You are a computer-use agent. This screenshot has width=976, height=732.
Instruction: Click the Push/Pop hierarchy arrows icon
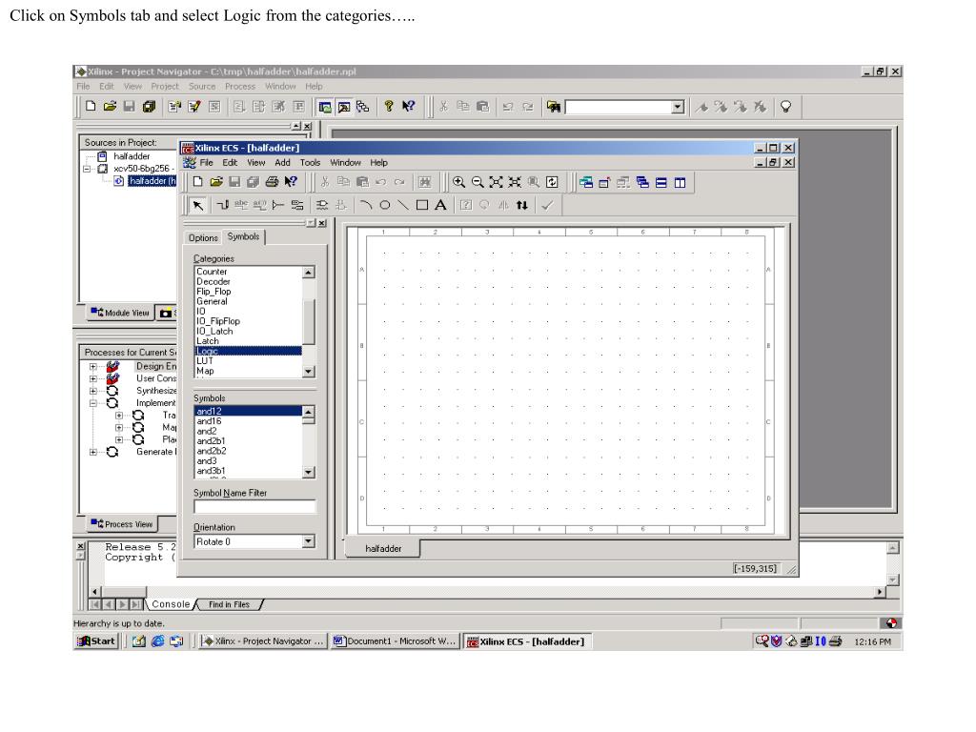522,205
